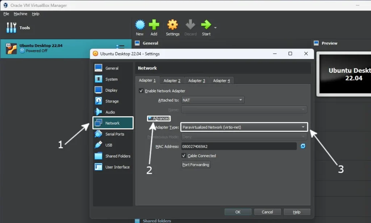Viewport: 371px width, 223px height.
Task: Open Audio settings category
Action: coord(113,112)
